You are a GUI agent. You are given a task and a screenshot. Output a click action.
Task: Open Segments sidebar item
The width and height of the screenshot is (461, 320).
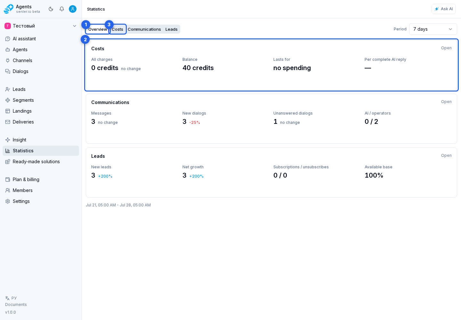click(x=41, y=100)
